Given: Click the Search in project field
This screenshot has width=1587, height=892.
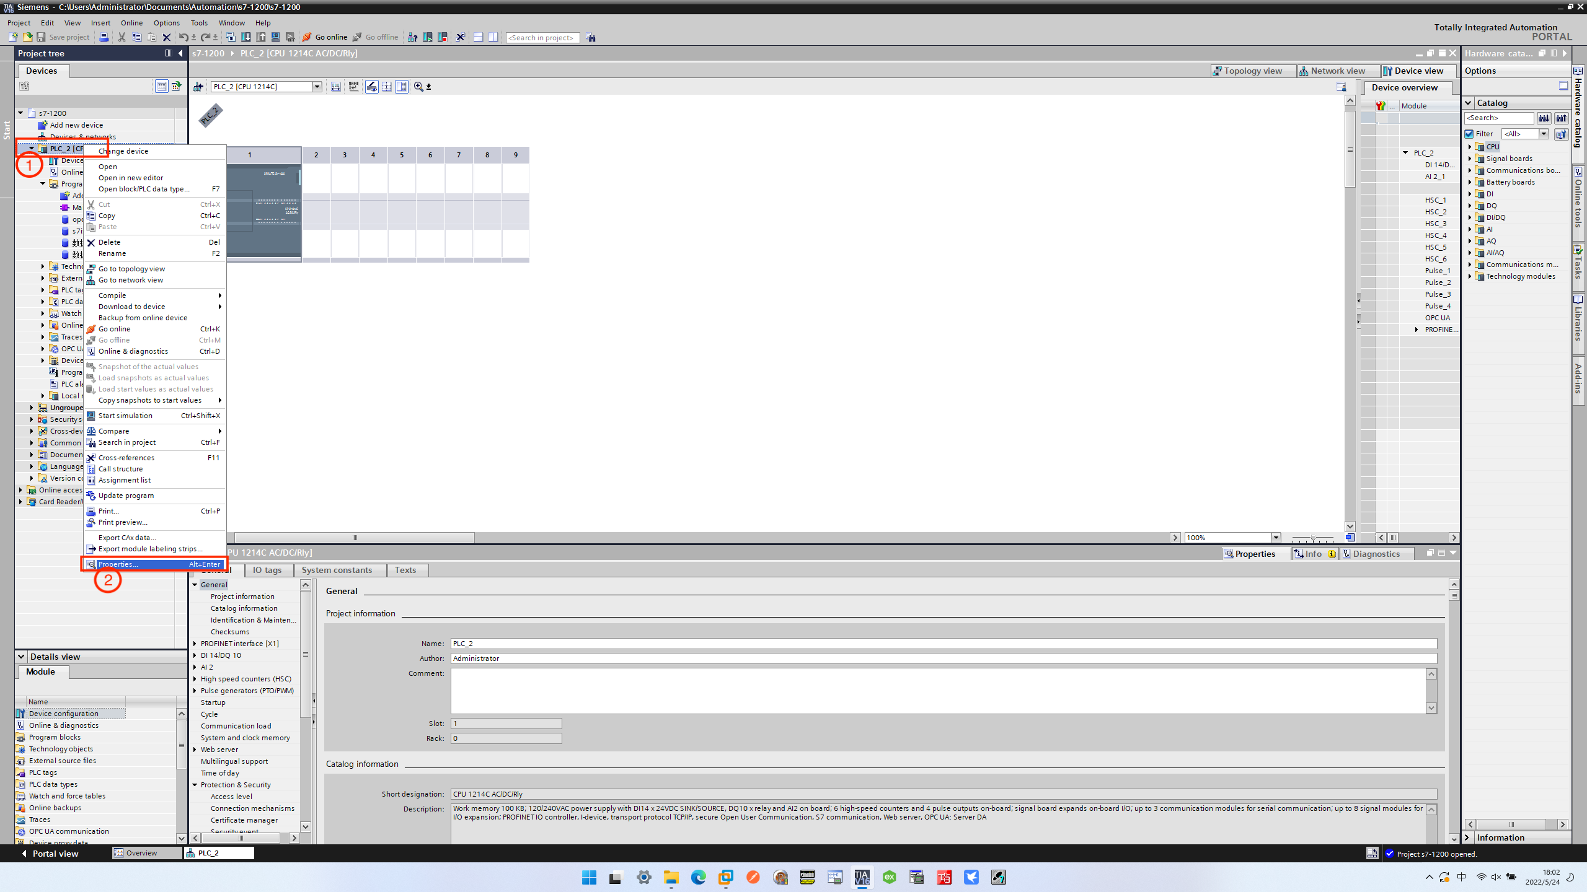Looking at the screenshot, I should pos(542,38).
